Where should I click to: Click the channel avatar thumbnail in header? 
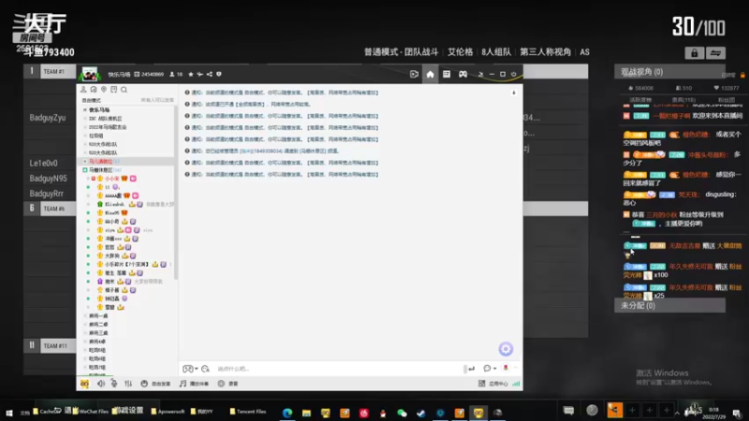(89, 75)
